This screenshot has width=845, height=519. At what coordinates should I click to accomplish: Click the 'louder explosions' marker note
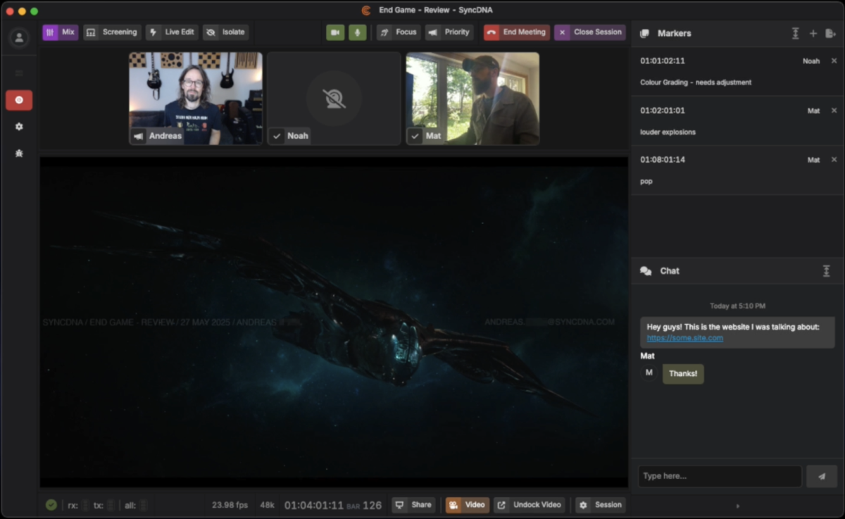668,132
